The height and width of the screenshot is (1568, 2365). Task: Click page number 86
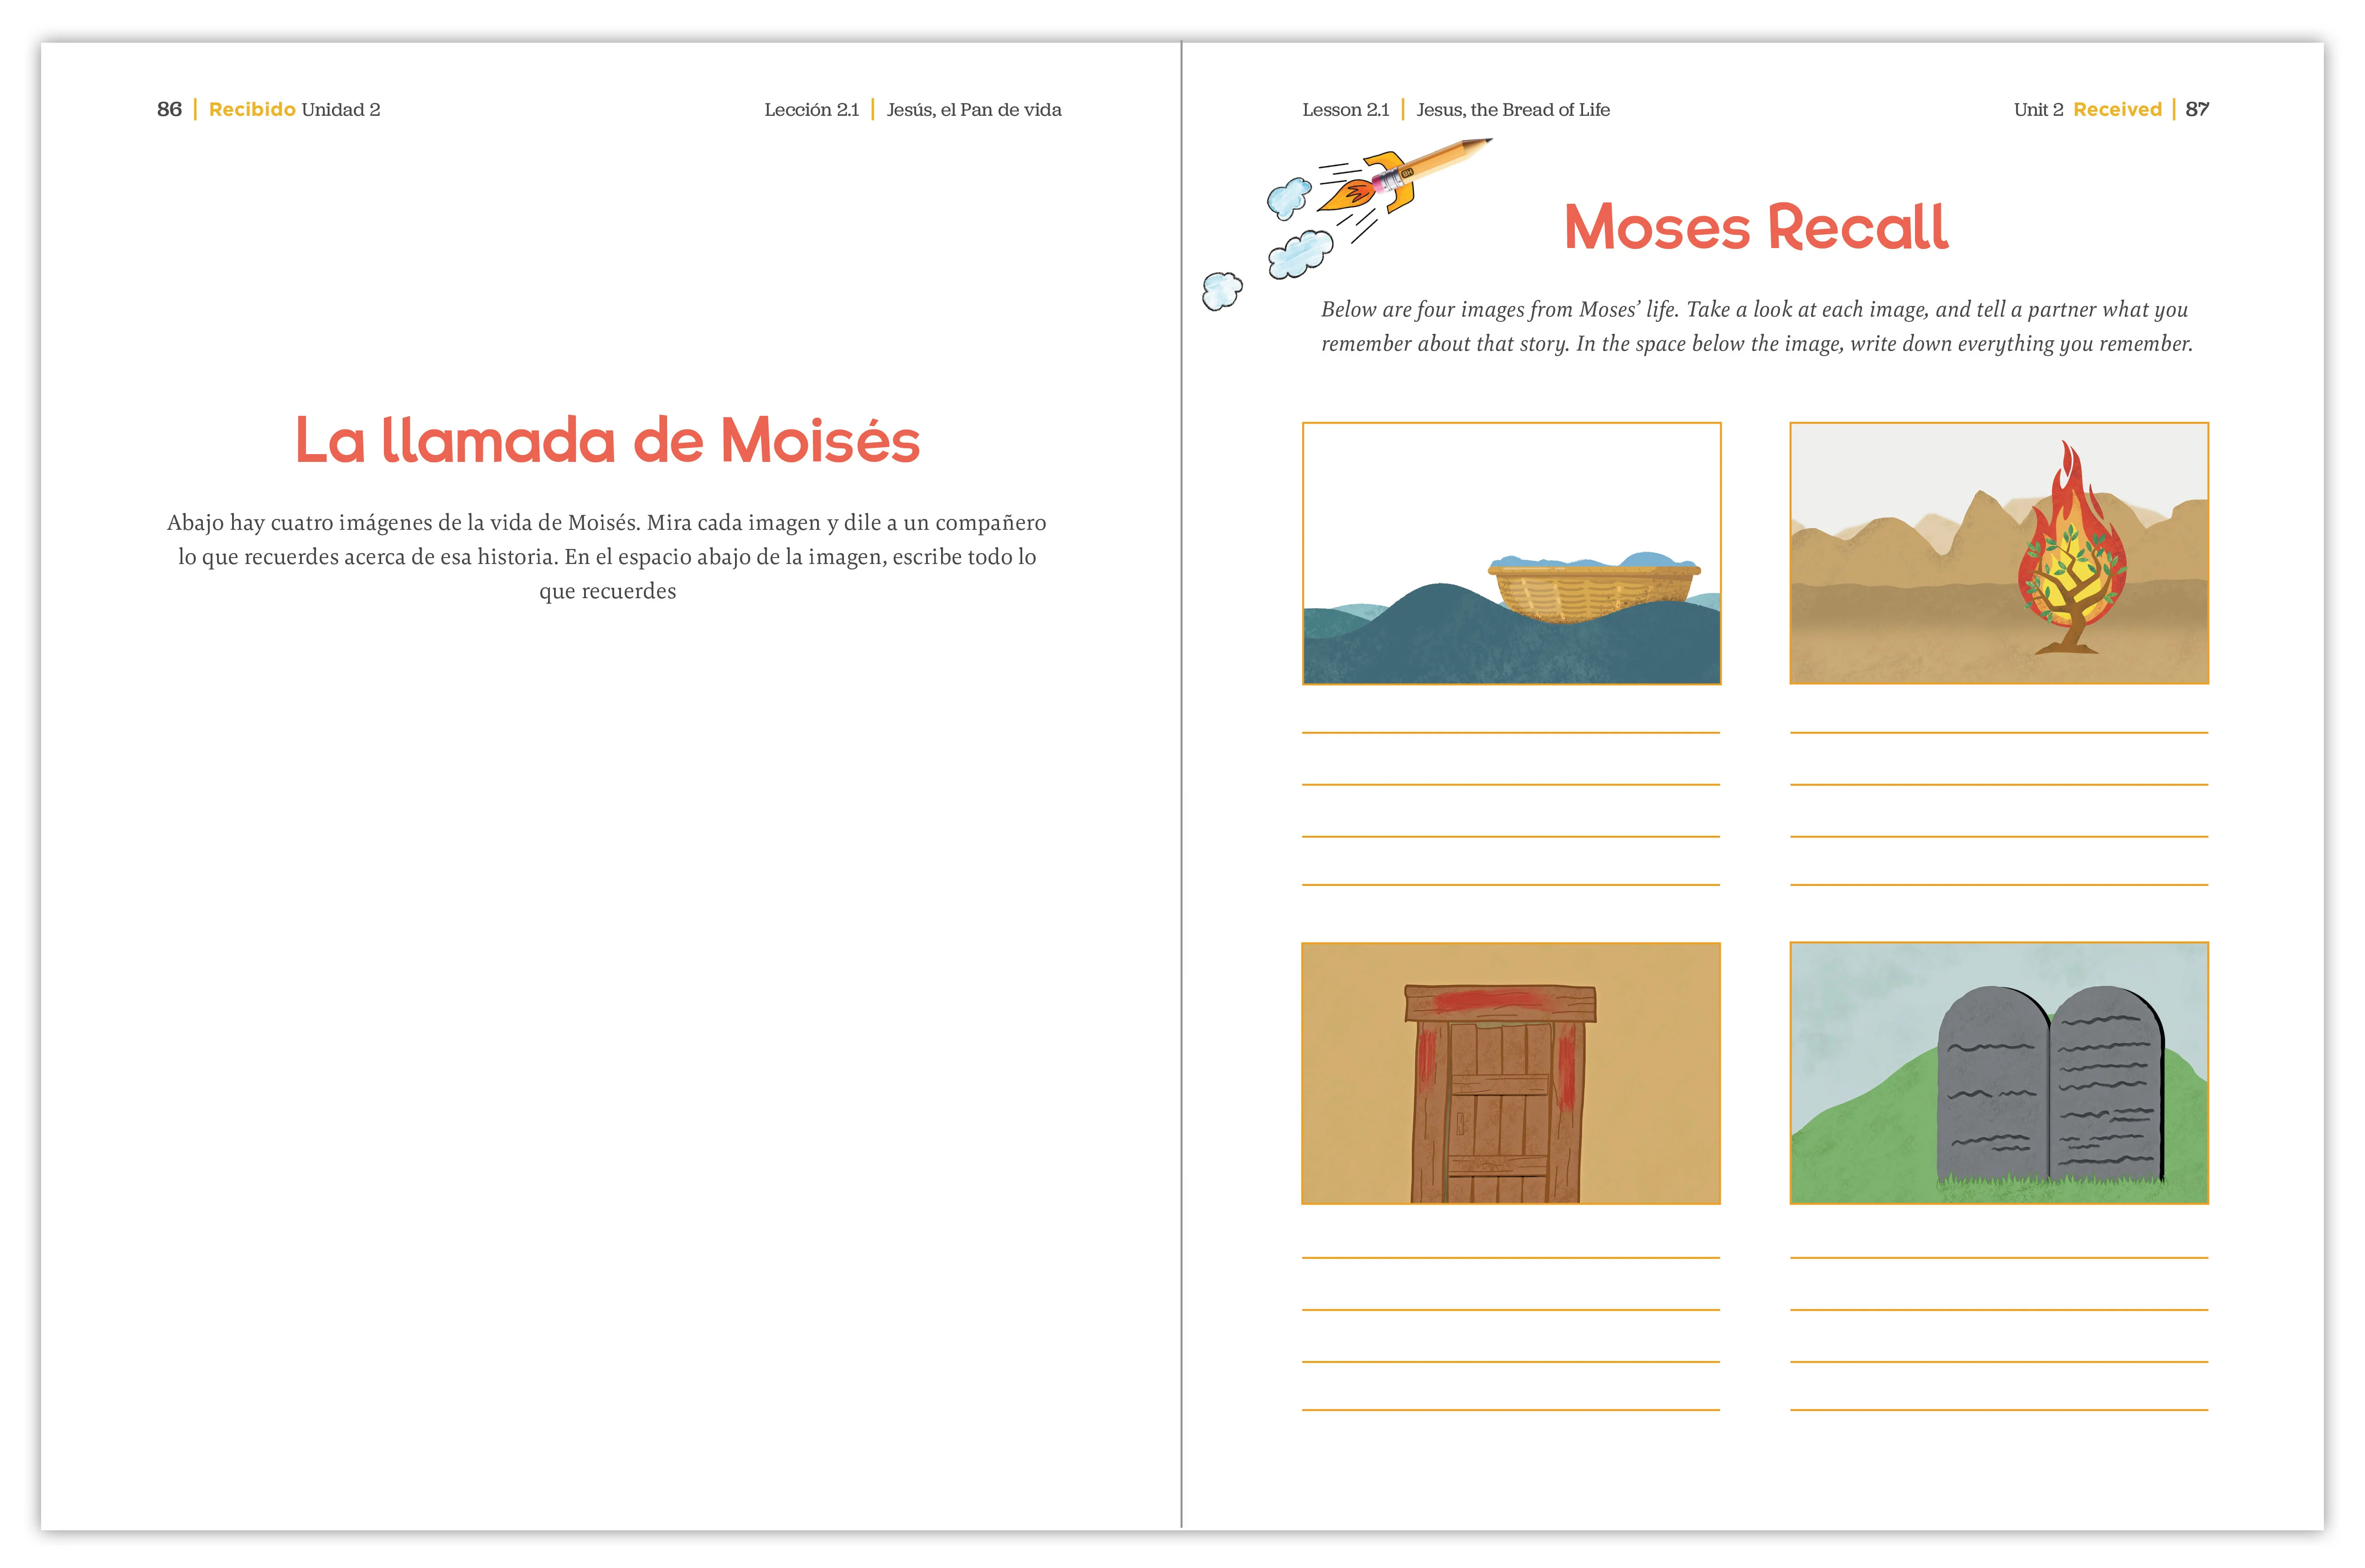(x=169, y=109)
